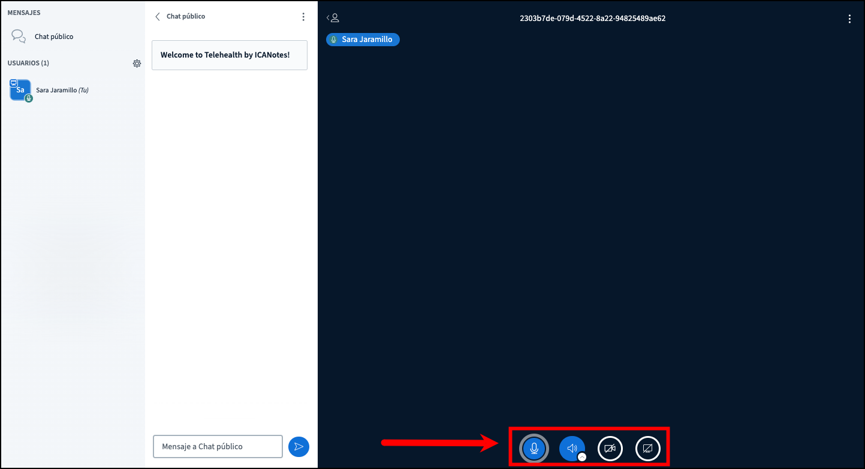Viewport: 865px width, 469px height.
Task: Collapse the chat panel with back chevron
Action: (158, 17)
